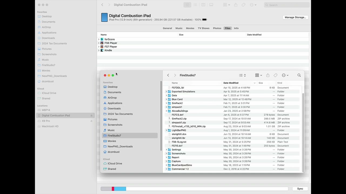Expand the Blue Card folder
This screenshot has height=194, width=346.
pos(166,99)
